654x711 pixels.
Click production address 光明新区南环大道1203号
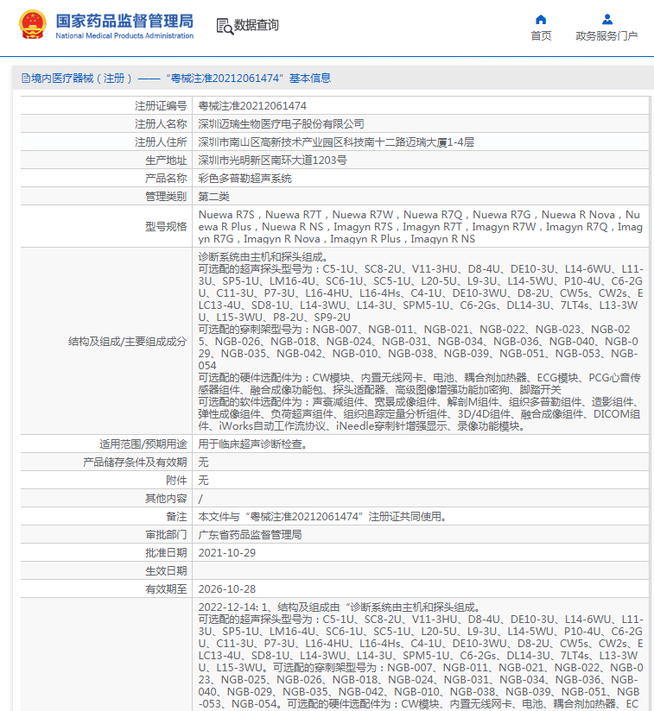click(272, 160)
